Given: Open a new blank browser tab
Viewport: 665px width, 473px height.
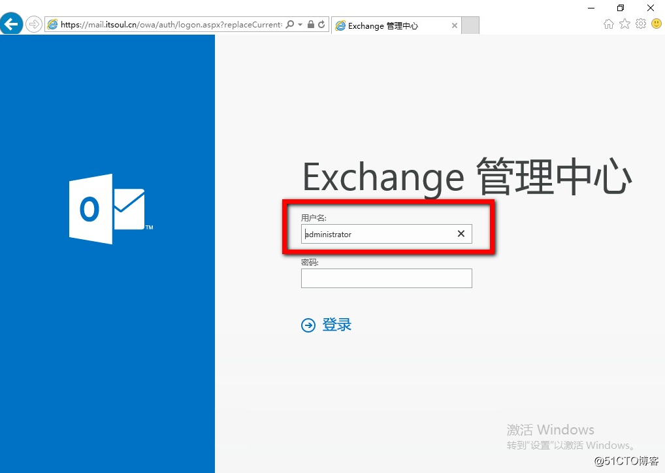Looking at the screenshot, I should (x=470, y=25).
